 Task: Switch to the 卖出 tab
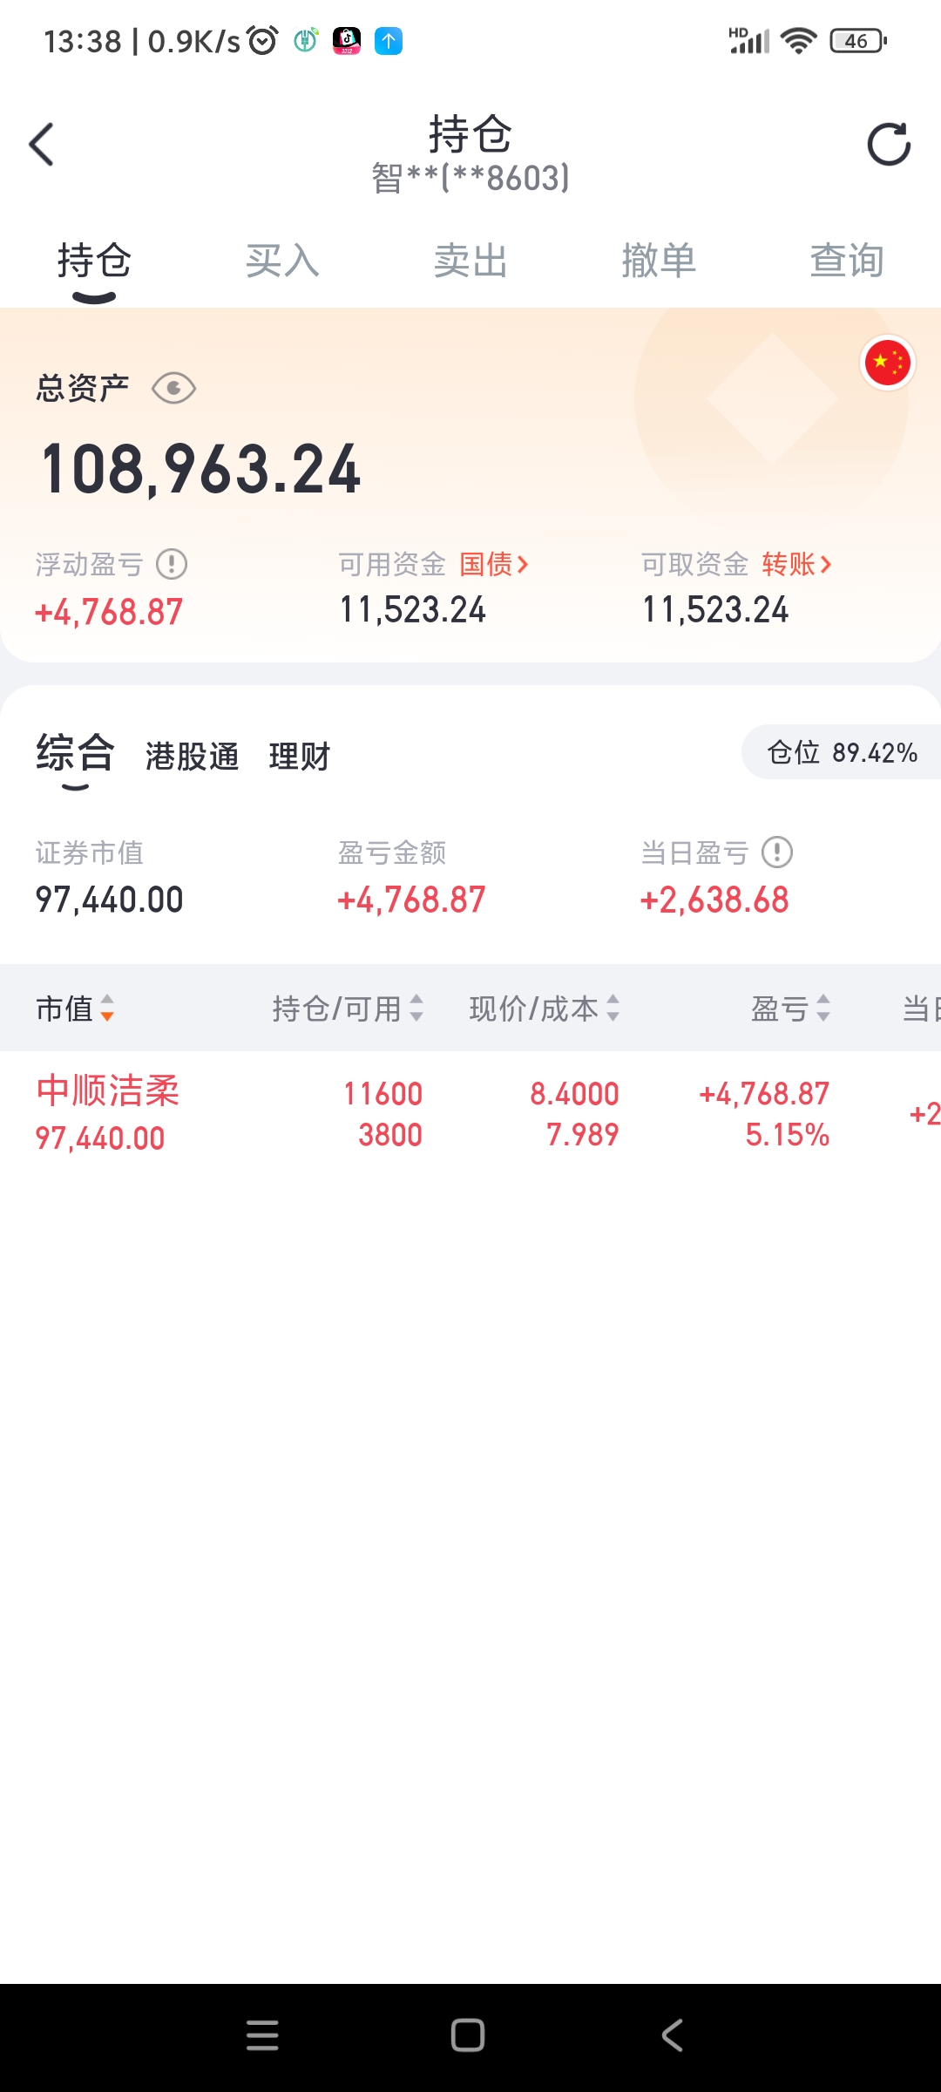470,261
